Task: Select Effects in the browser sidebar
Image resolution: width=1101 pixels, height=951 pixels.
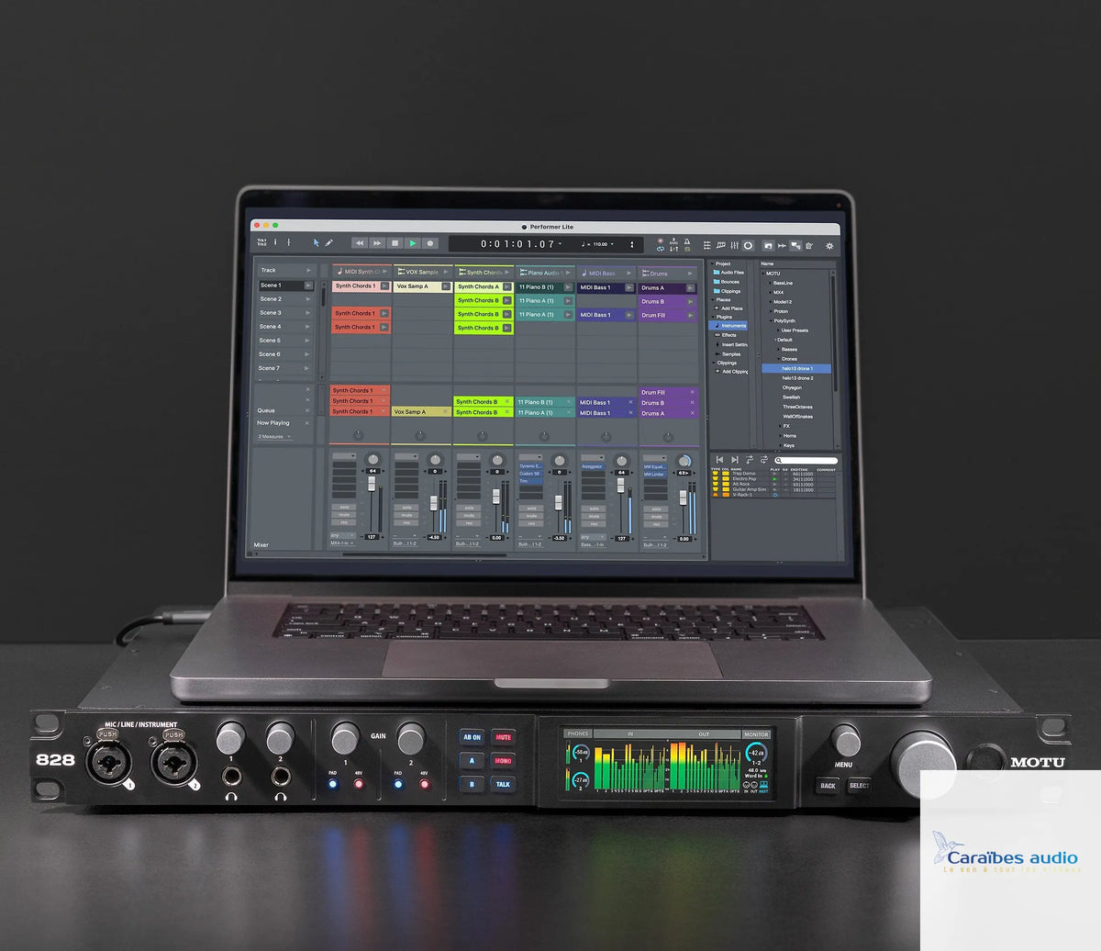Action: pyautogui.click(x=728, y=335)
